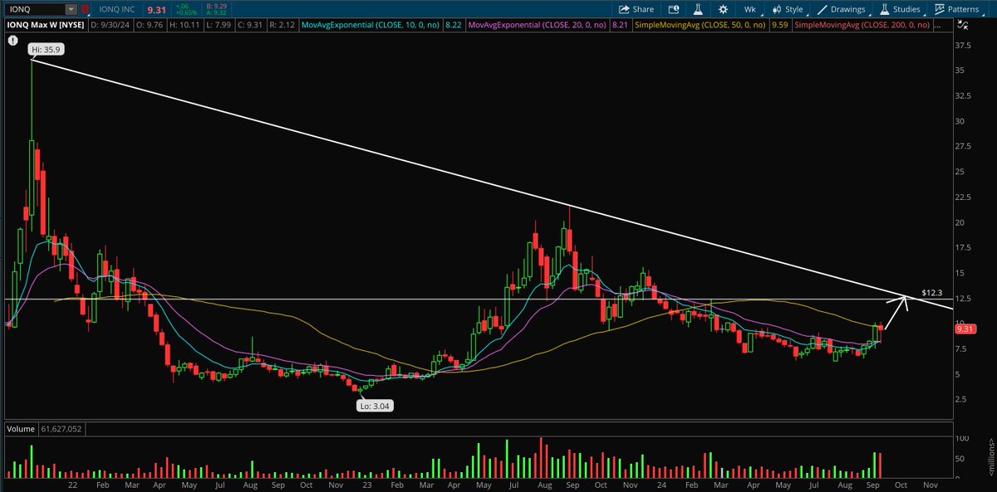Click the chart scale icon above price axis
The width and height of the screenshot is (997, 492).
tap(961, 25)
